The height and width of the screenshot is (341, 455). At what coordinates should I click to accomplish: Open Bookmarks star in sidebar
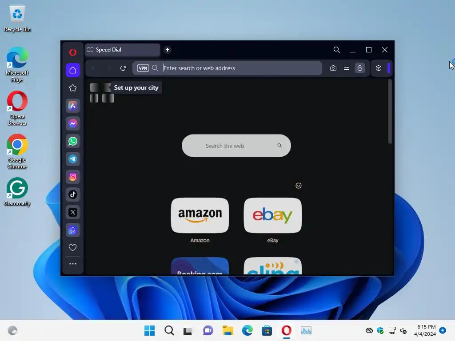coord(73,88)
